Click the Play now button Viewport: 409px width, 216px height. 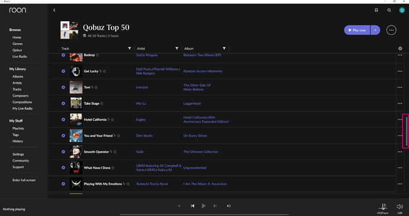click(x=357, y=30)
